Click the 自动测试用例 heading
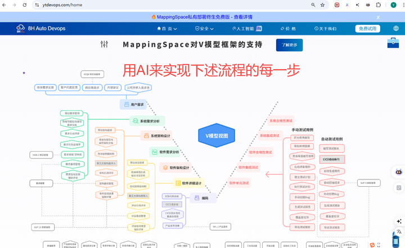 point(332,139)
